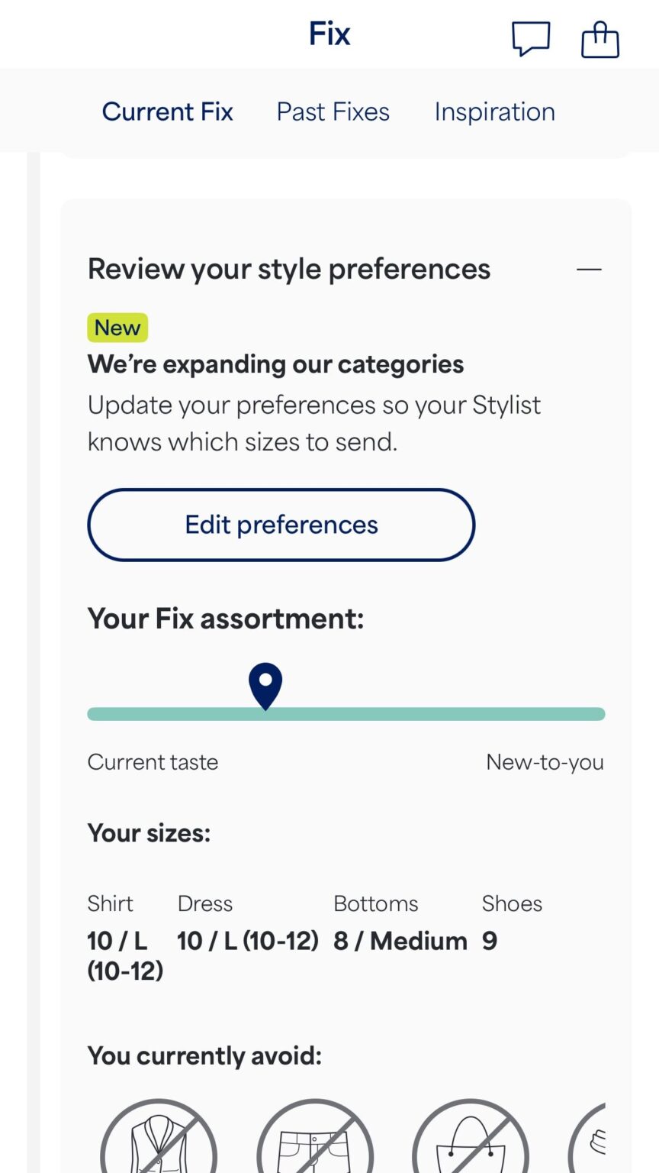Click the avoided handbag category icon

click(x=470, y=1138)
